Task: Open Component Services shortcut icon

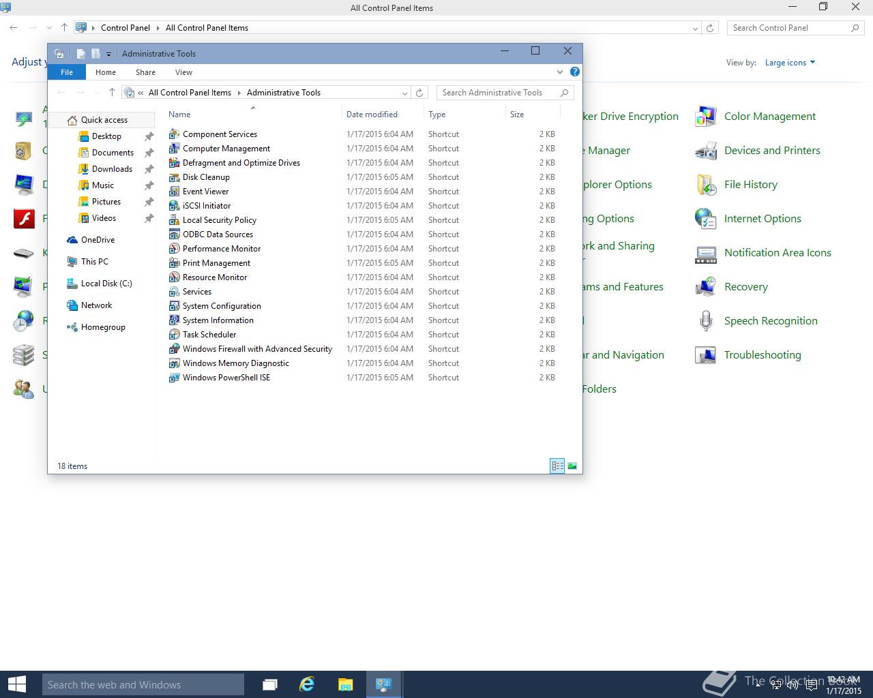Action: [x=174, y=134]
